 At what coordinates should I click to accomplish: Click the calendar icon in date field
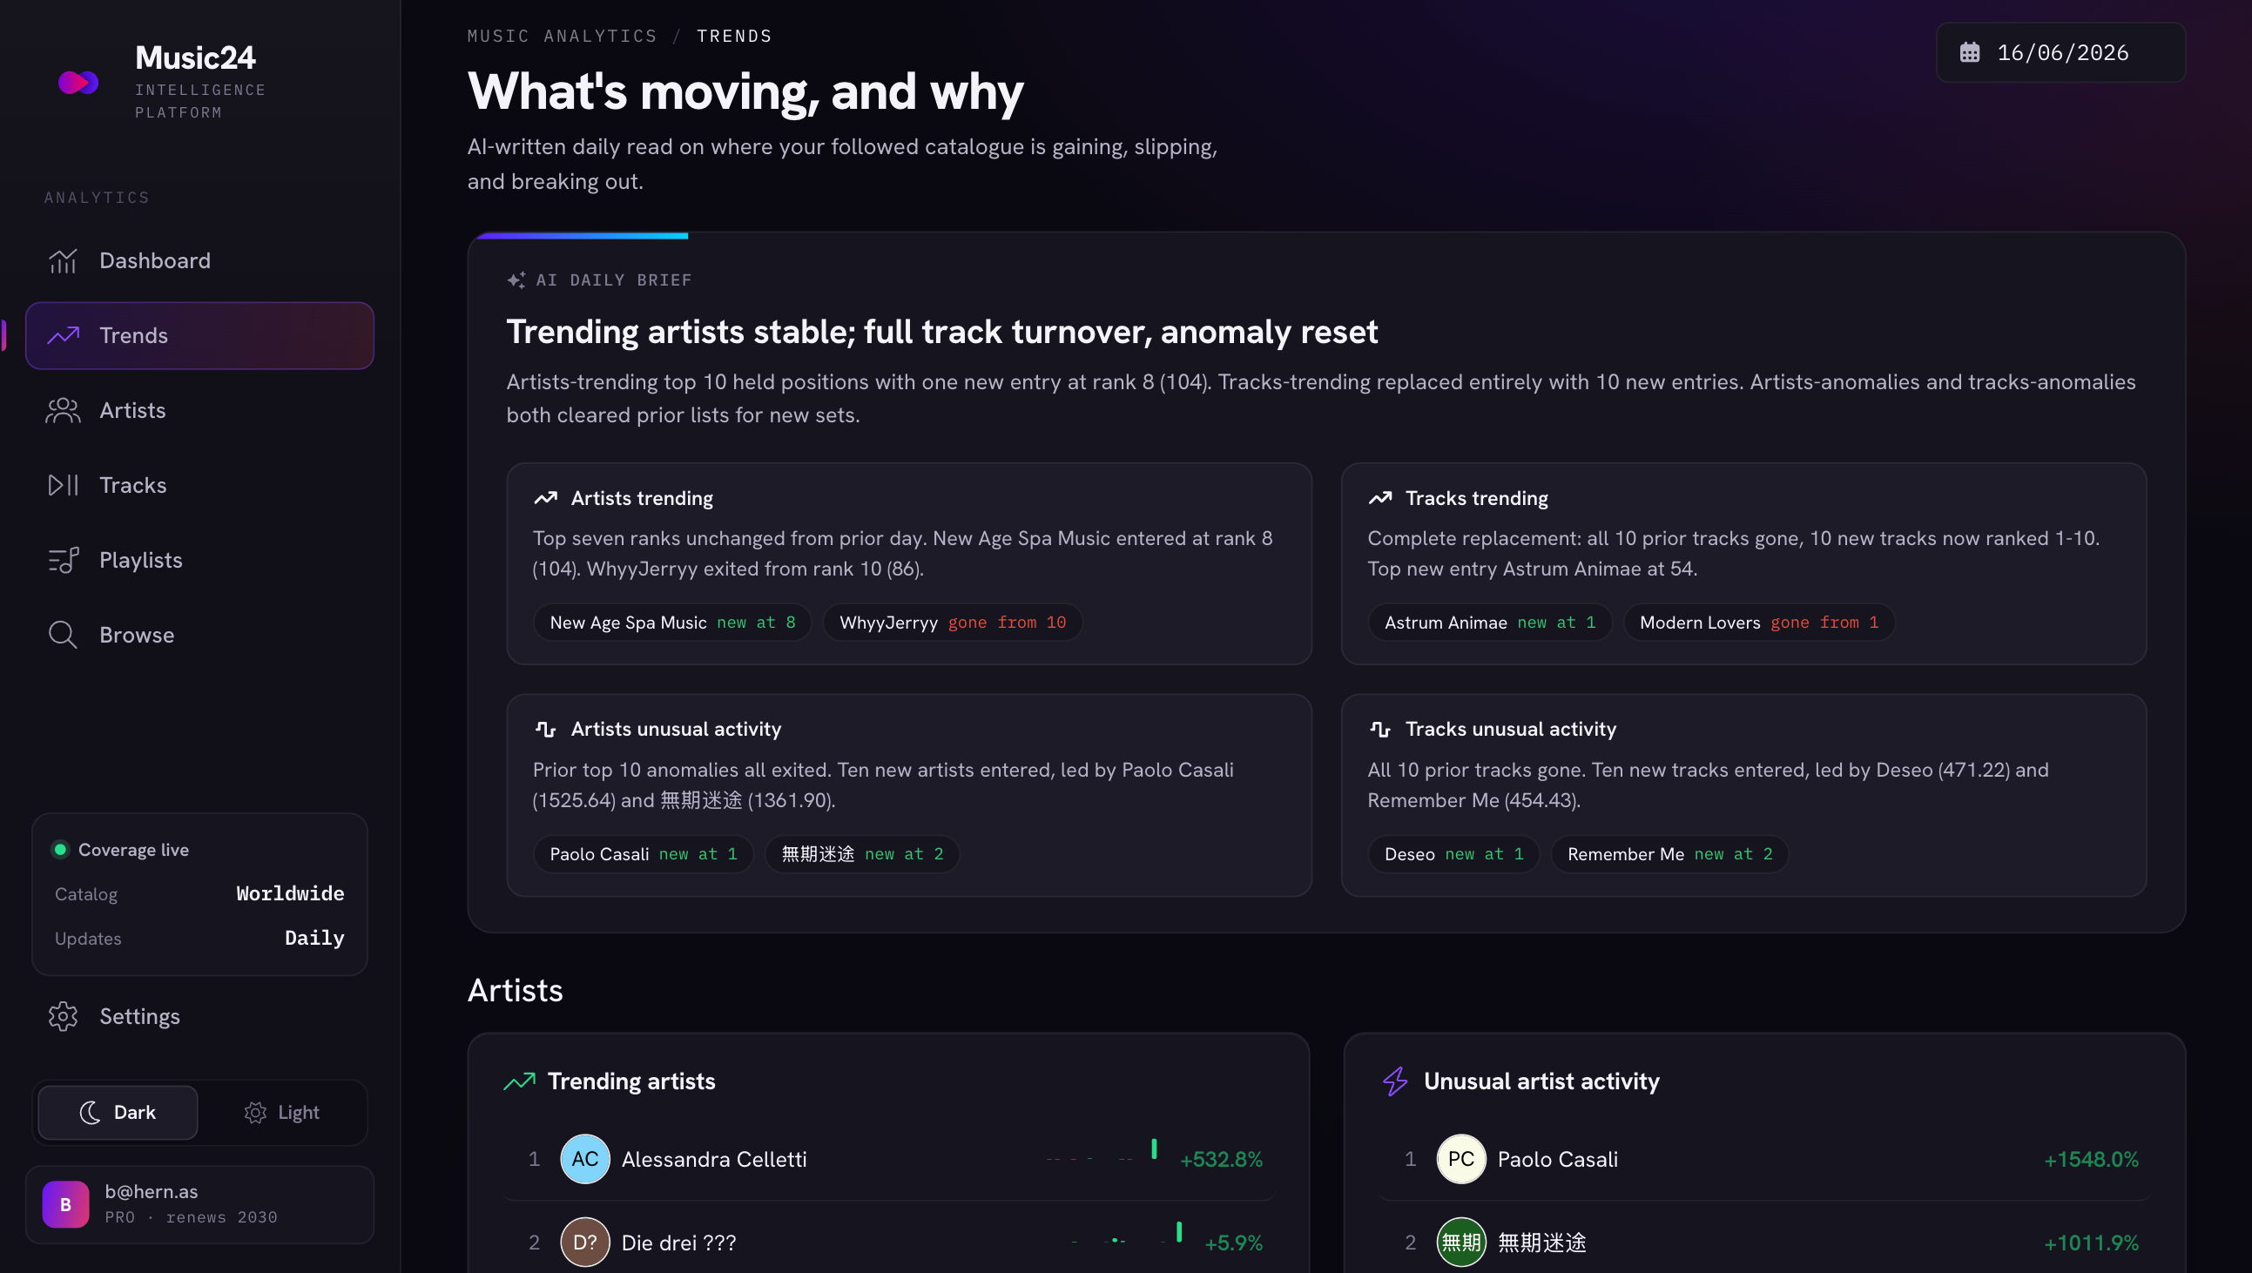[x=1969, y=52]
